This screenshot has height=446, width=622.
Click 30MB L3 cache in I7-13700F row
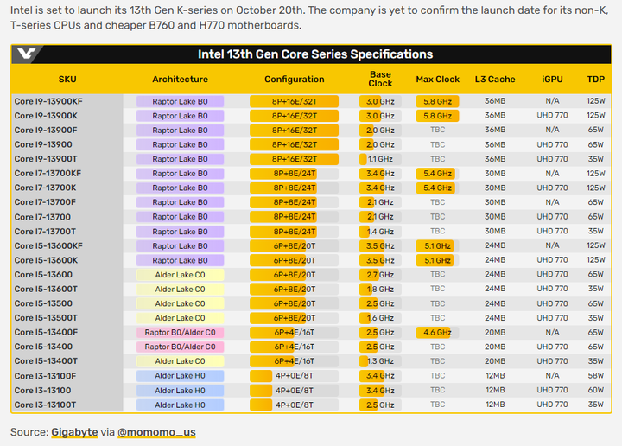coord(495,202)
